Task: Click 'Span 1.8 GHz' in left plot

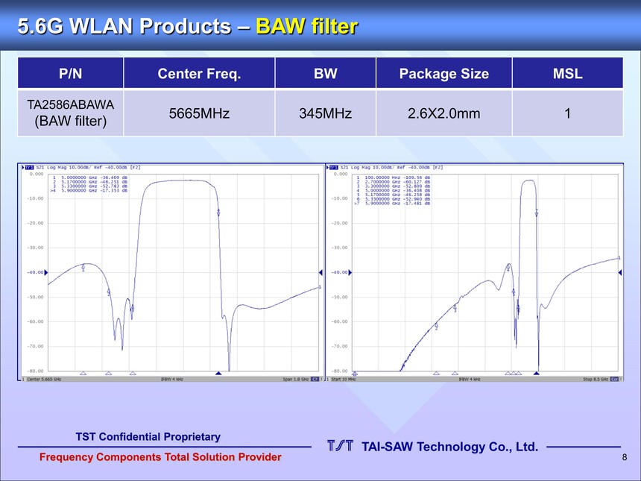Action: [x=296, y=379]
